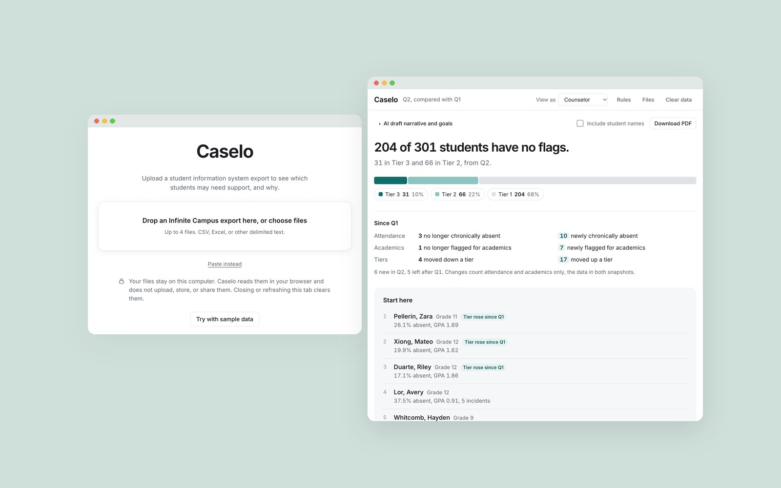781x488 pixels.
Task: Click the Infinite Campus export drop zone
Action: 225,226
